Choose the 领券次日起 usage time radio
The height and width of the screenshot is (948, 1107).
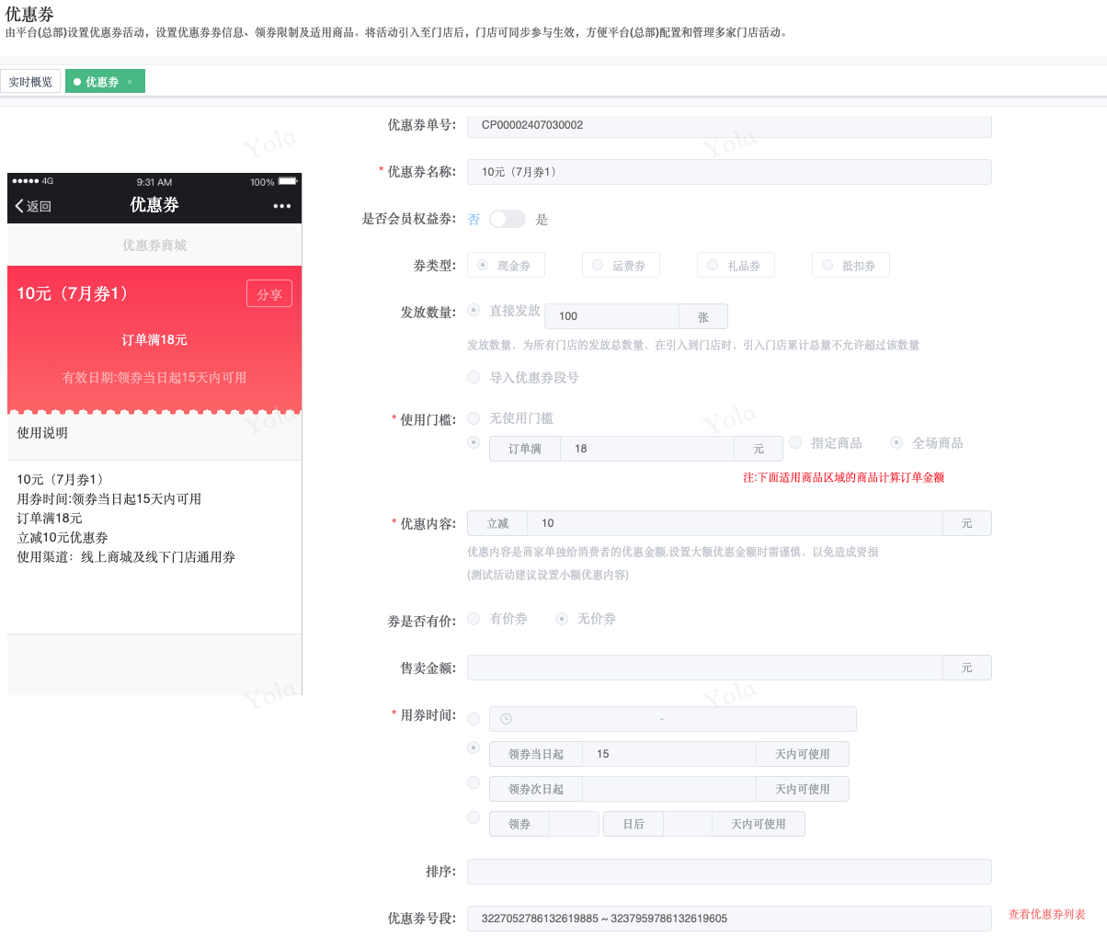474,782
